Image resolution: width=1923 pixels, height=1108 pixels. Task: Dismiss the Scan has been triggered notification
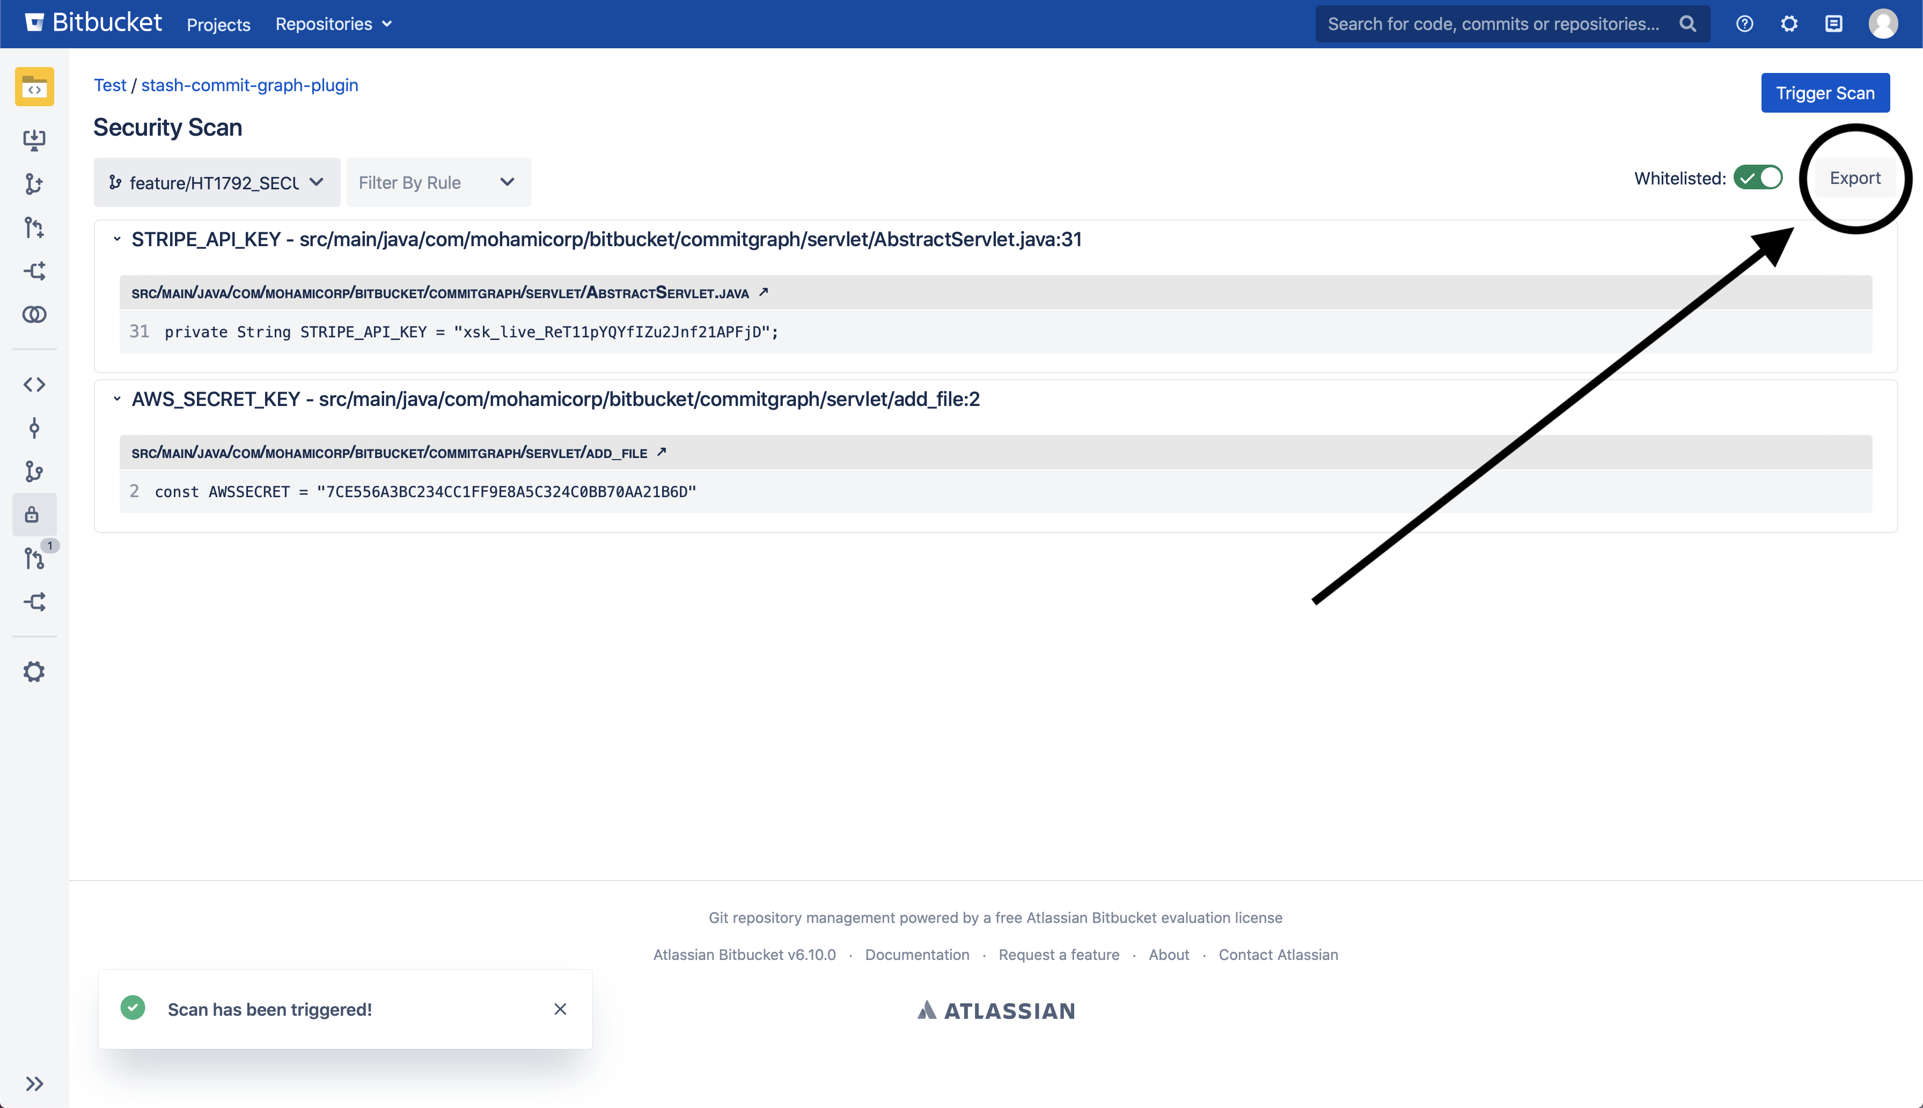[560, 1009]
